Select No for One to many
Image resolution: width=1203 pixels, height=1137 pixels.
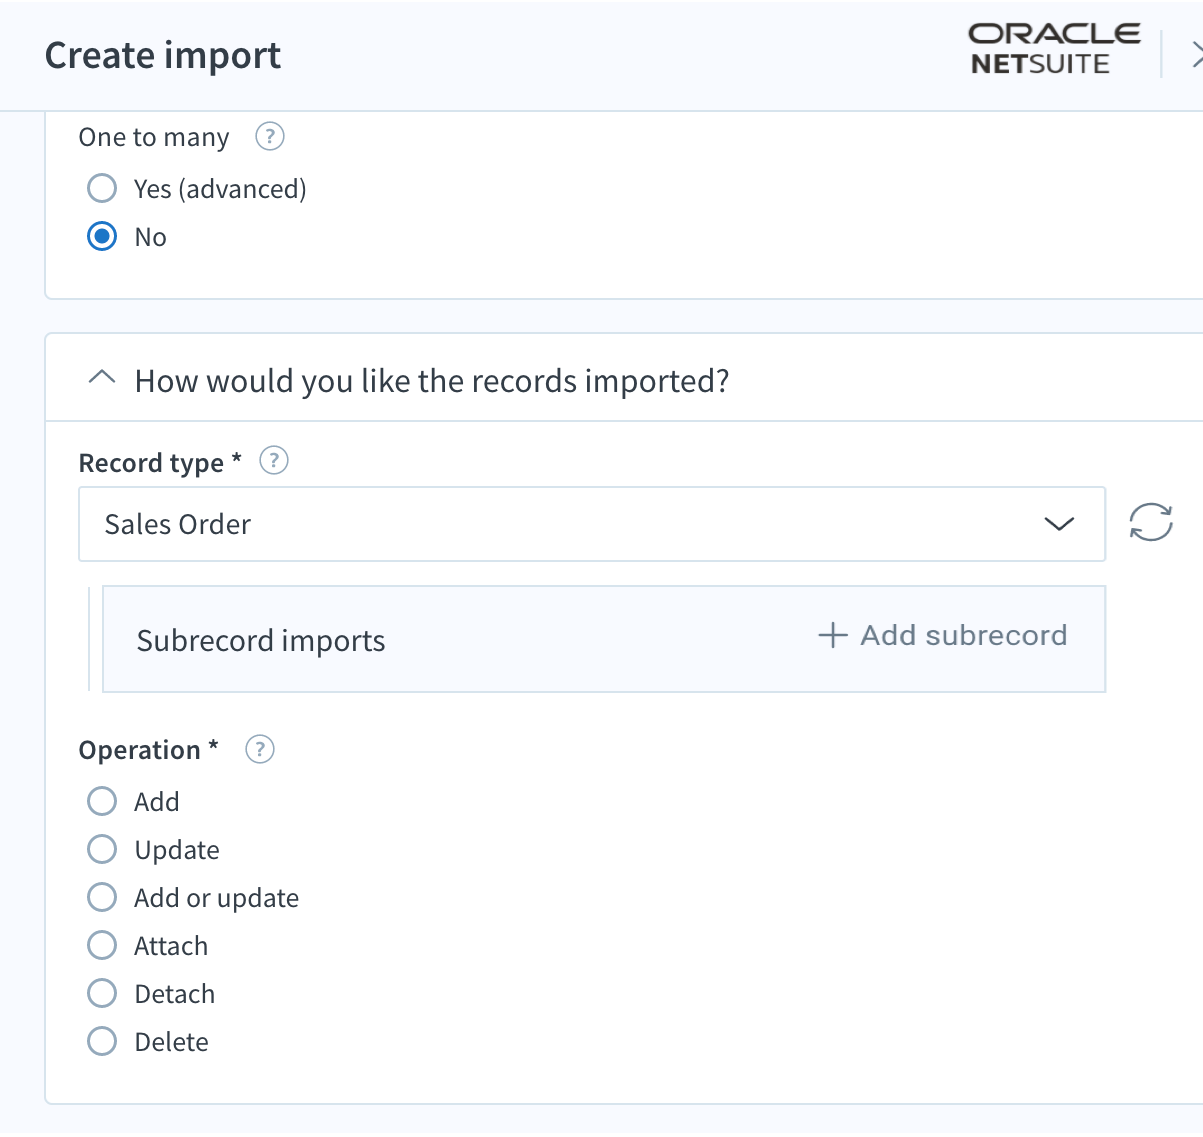pos(101,237)
